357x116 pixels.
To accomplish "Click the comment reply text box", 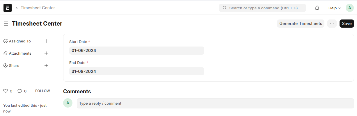I will 215,103.
